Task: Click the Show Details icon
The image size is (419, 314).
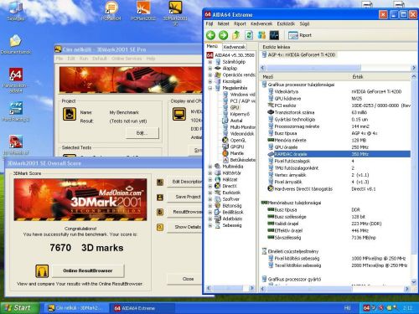Action: coord(160,228)
